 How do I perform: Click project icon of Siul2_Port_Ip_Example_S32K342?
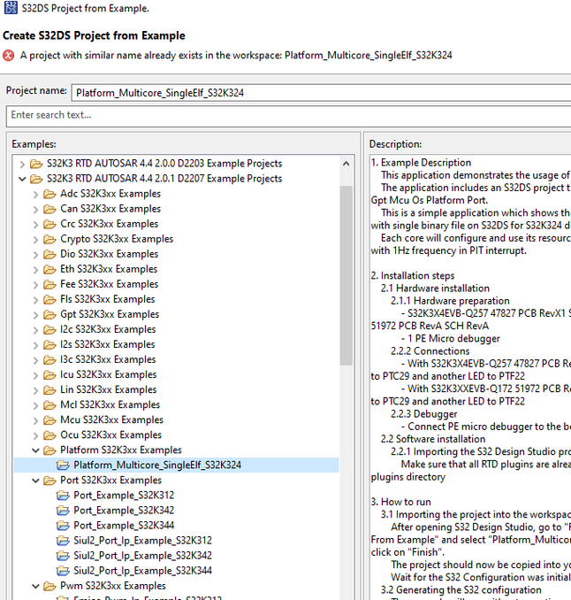(x=63, y=556)
